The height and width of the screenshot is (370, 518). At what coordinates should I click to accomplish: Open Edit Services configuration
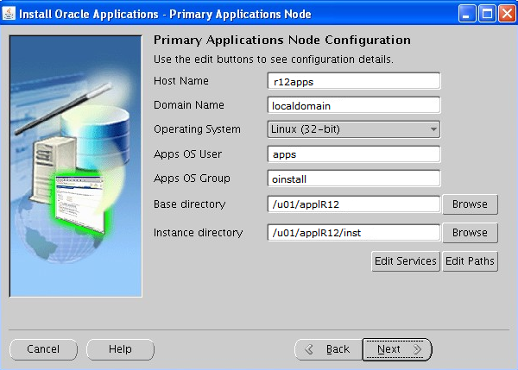point(406,261)
